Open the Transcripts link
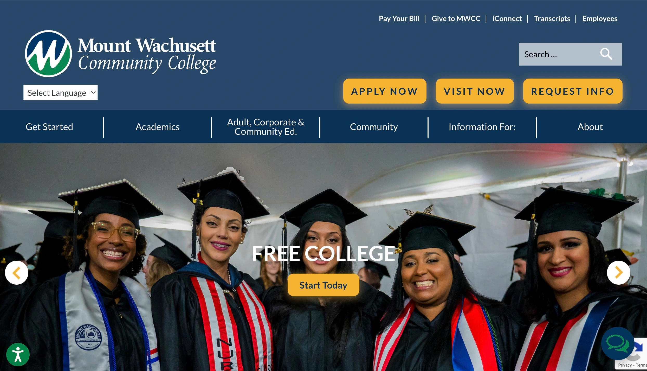Image resolution: width=647 pixels, height=371 pixels. tap(552, 18)
